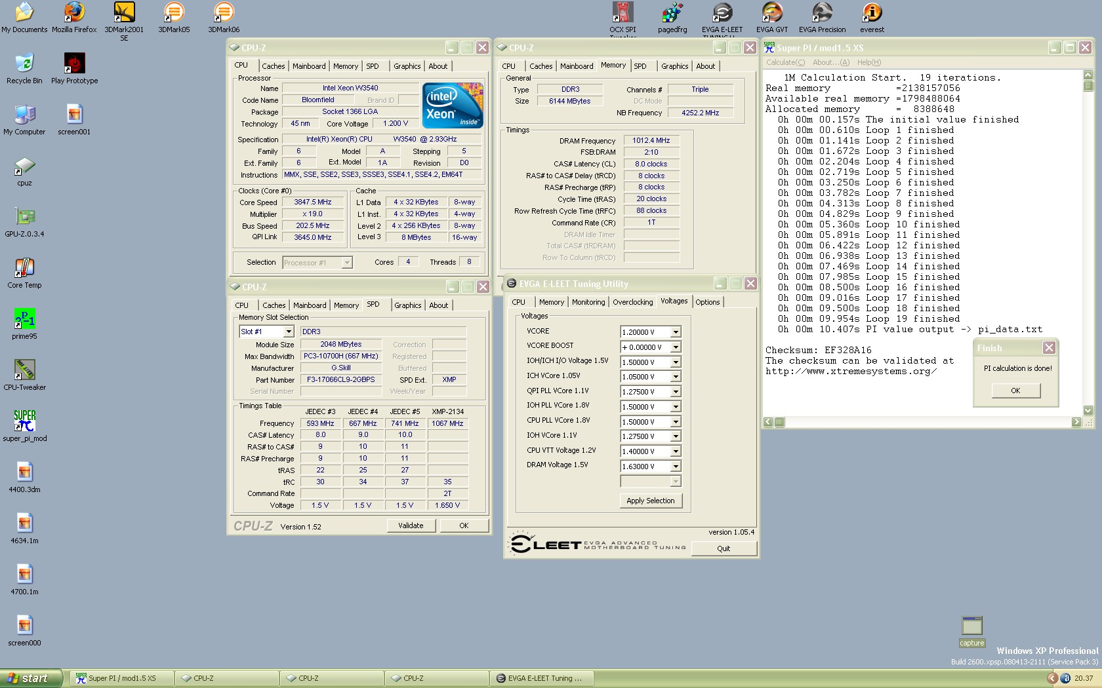Viewport: 1102px width, 688px height.
Task: Open 4634.1m file icon
Action: coord(24,529)
